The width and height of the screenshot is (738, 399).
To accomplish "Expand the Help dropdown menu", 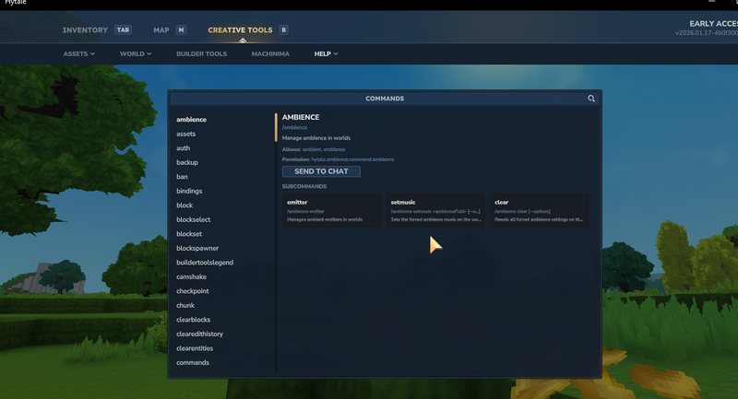I will pyautogui.click(x=327, y=53).
